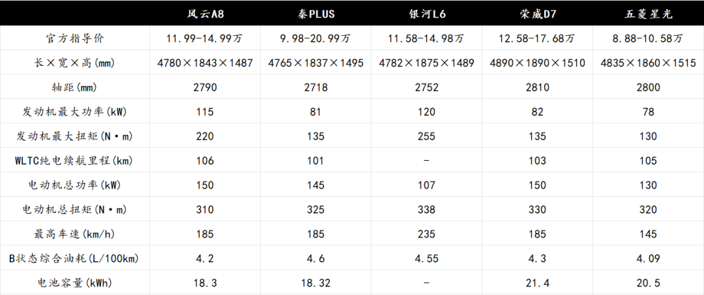Image resolution: width=704 pixels, height=295 pixels.
Task: Select the 秦PLUS column header
Action: tap(315, 14)
